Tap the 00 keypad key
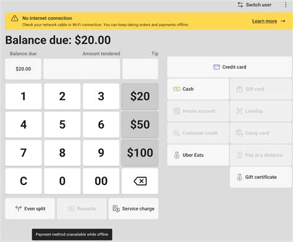The image size is (293, 242). 101,181
